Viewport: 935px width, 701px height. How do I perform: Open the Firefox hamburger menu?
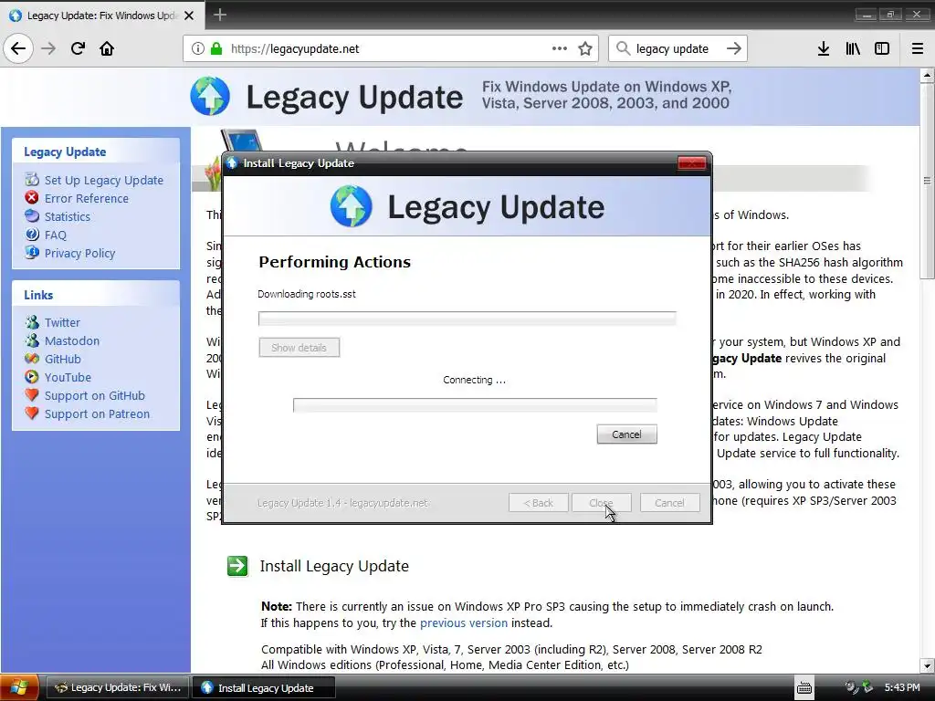(918, 48)
